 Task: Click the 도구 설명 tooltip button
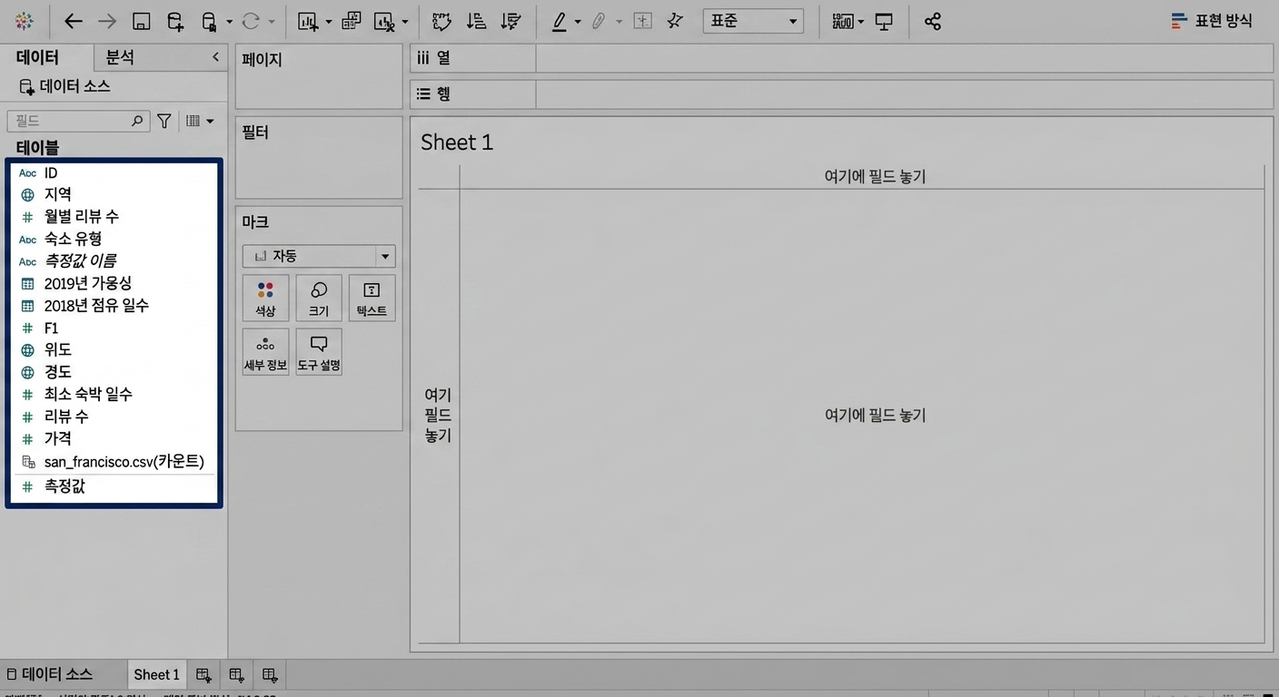[319, 352]
